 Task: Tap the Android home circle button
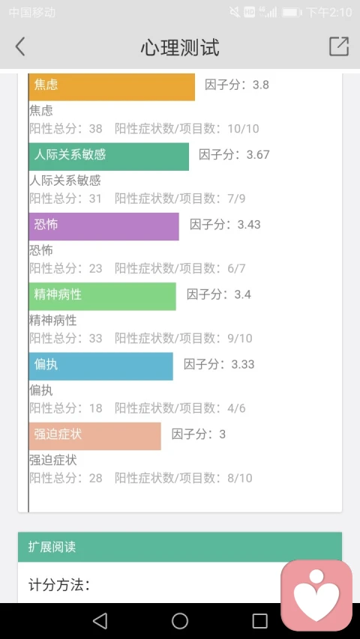(x=180, y=621)
